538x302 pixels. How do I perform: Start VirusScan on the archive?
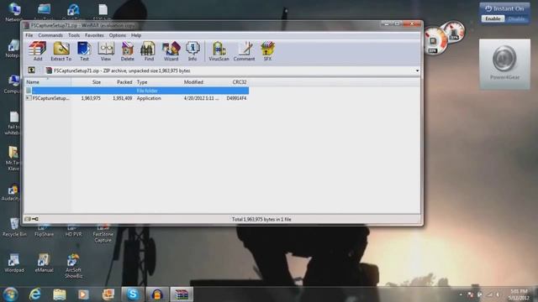pyautogui.click(x=219, y=51)
